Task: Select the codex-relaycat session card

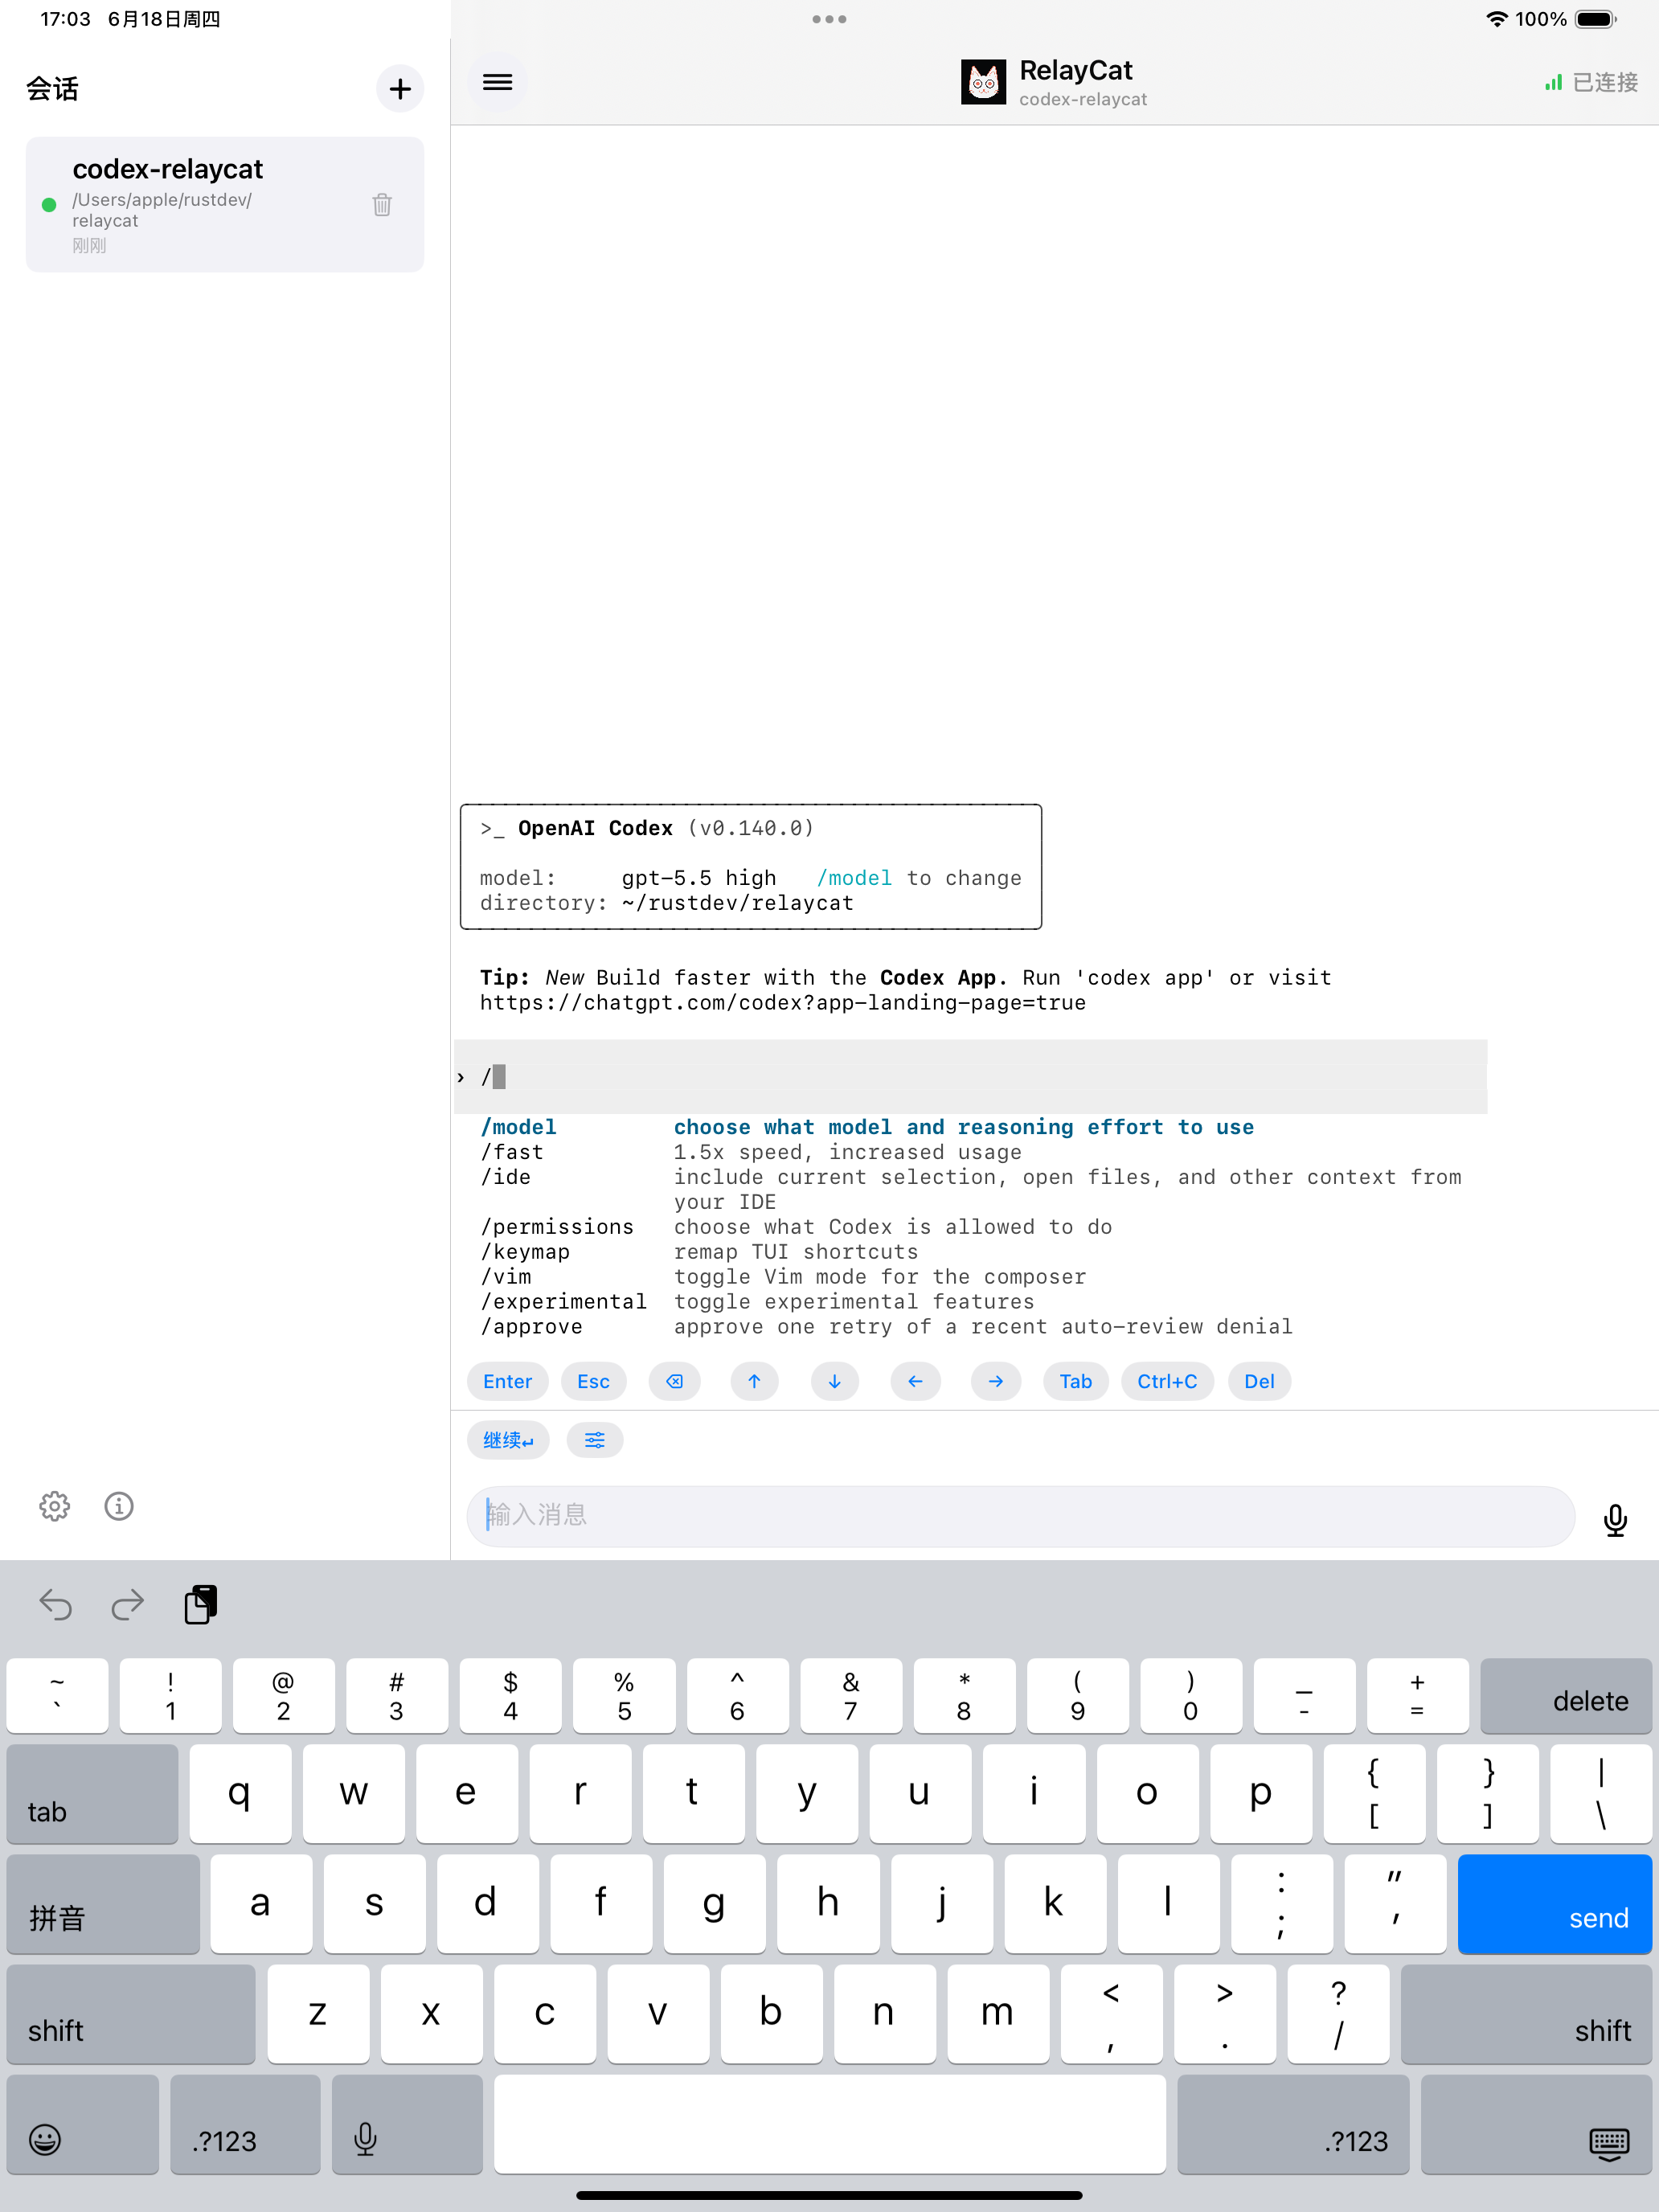Action: pos(225,204)
